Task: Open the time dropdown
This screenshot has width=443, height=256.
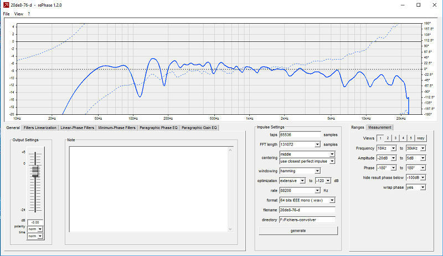Action: [35, 236]
